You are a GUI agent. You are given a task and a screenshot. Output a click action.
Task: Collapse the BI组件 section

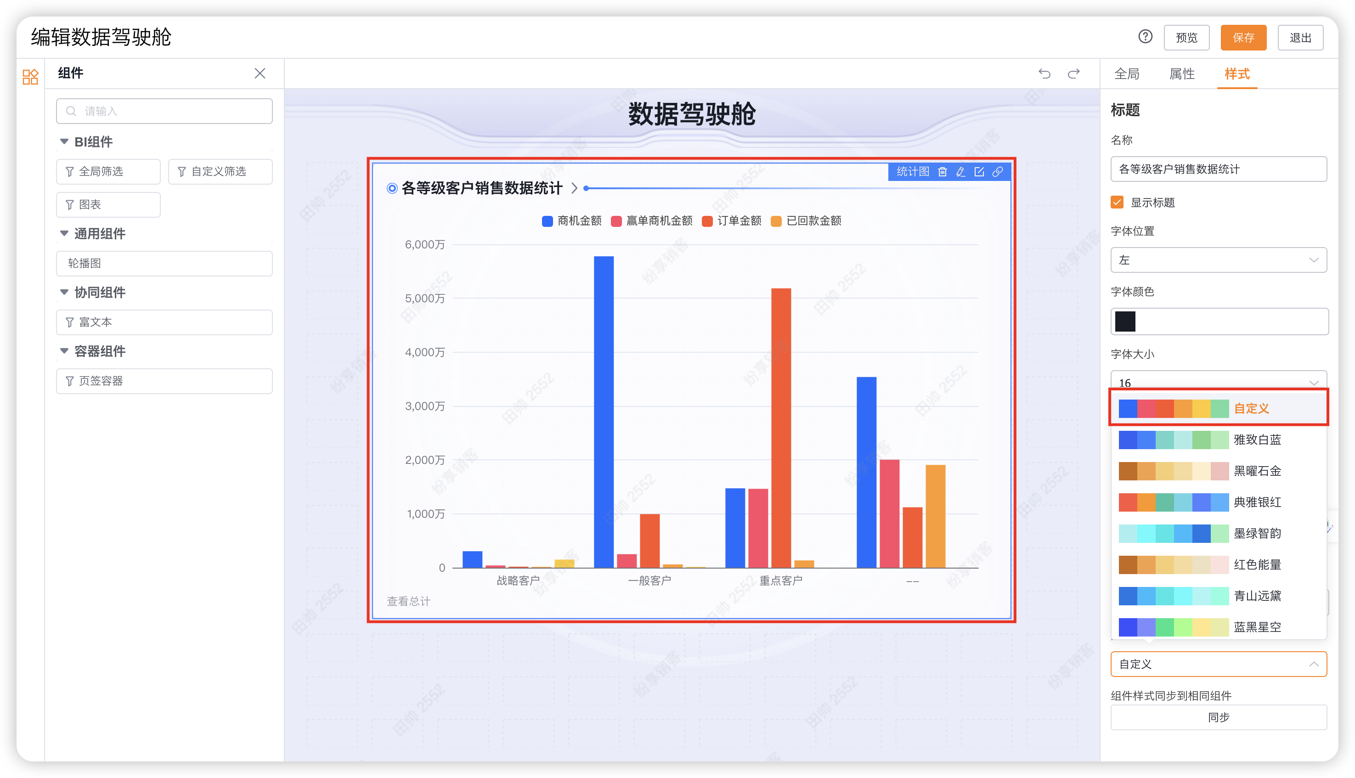point(64,141)
